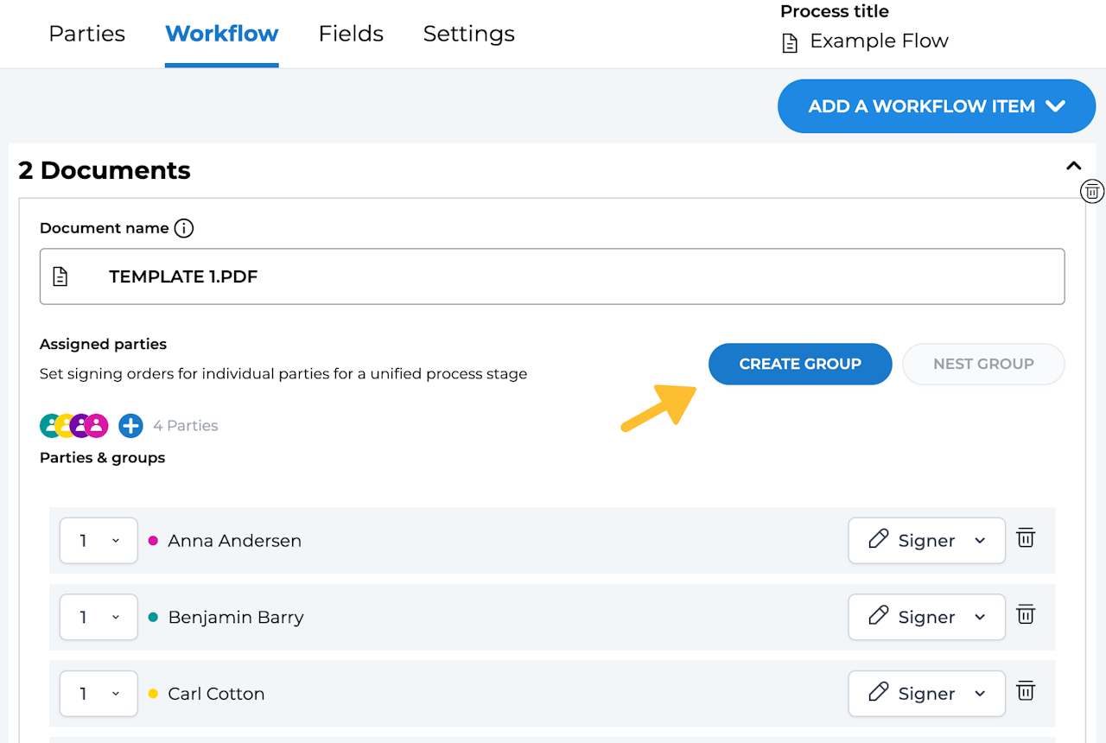Add a party with the blue plus icon
Viewport: 1106px width, 743px height.
(130, 425)
